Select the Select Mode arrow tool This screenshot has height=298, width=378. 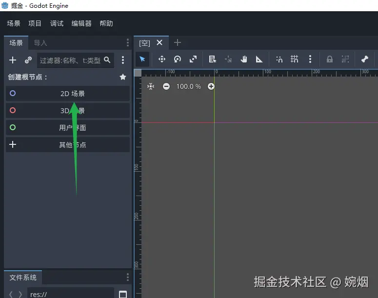point(142,59)
